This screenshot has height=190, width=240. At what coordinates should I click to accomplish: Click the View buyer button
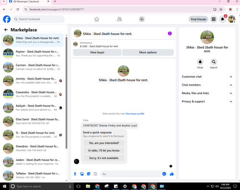pos(97,52)
